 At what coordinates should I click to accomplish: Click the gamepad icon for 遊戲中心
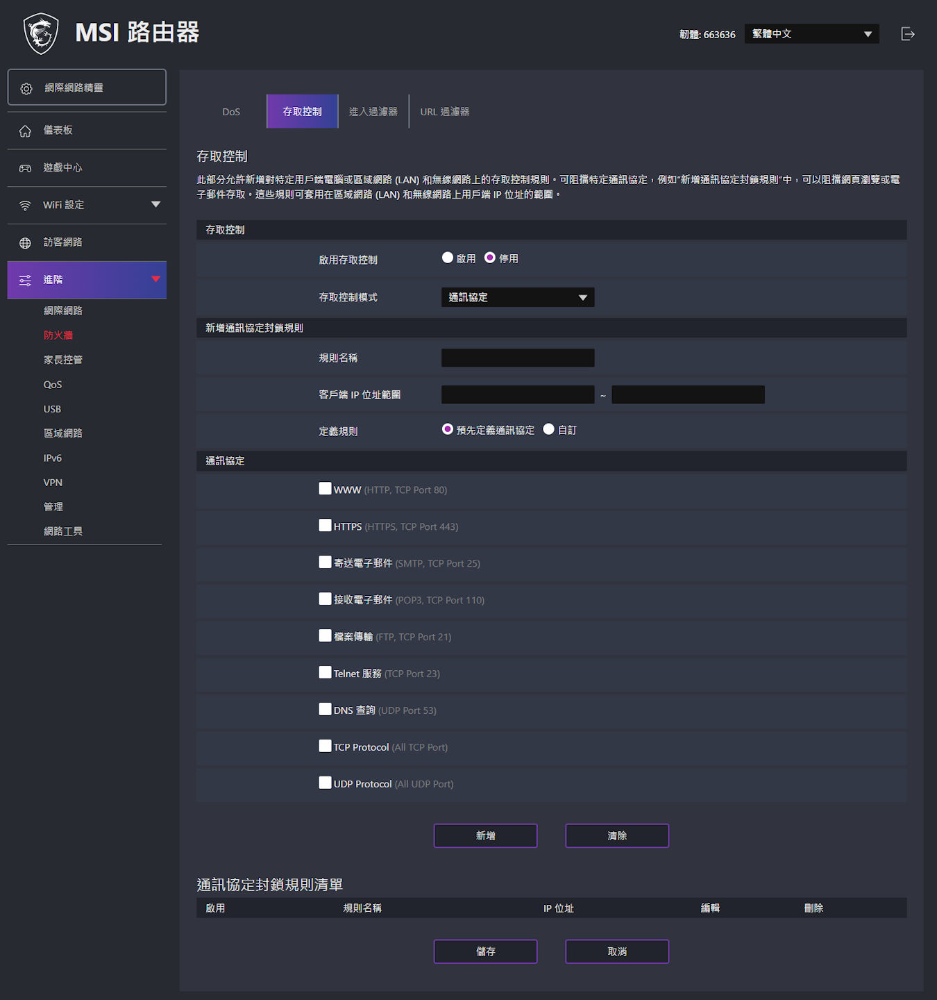tap(25, 168)
